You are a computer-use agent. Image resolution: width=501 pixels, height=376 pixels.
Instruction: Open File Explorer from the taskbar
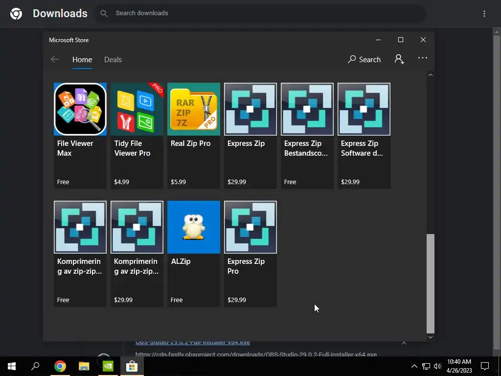tap(84, 366)
